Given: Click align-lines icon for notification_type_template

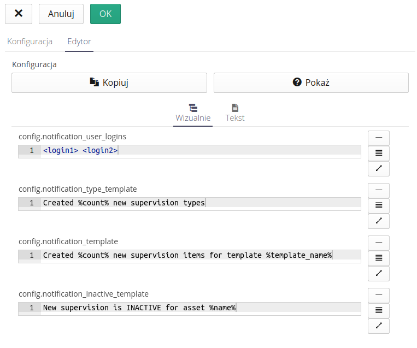Looking at the screenshot, I should click(379, 206).
